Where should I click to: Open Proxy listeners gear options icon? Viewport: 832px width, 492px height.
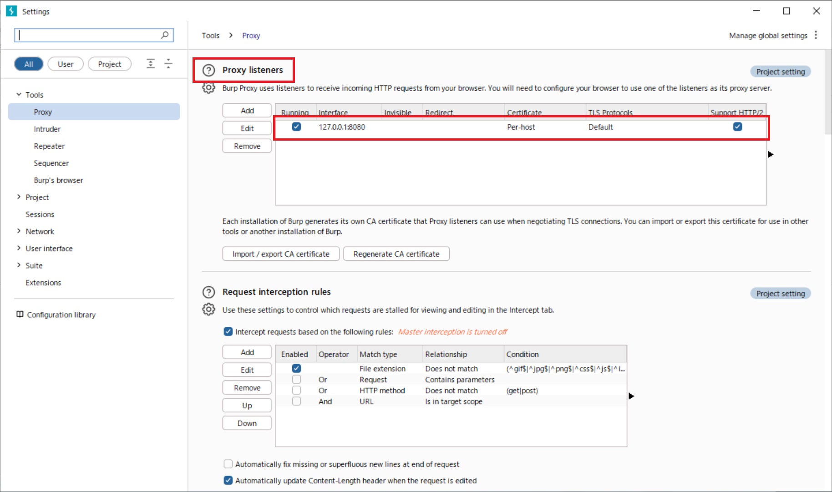pos(208,88)
